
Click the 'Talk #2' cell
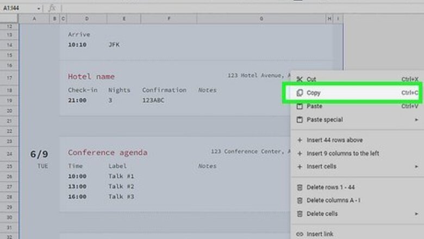(121, 186)
